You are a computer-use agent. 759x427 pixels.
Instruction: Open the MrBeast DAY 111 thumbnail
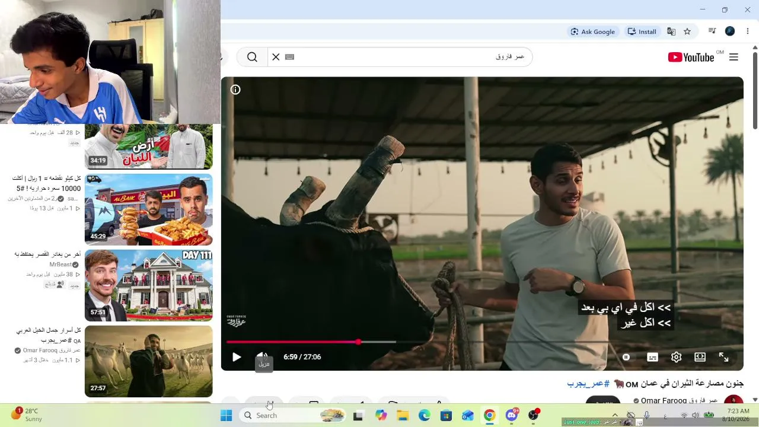click(148, 285)
